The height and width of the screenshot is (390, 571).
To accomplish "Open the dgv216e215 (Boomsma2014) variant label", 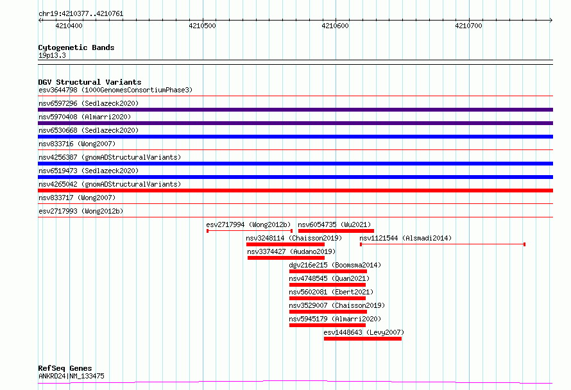I will 335,265.
